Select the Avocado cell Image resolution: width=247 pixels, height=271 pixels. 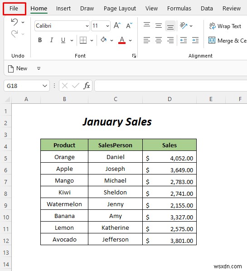[64, 239]
